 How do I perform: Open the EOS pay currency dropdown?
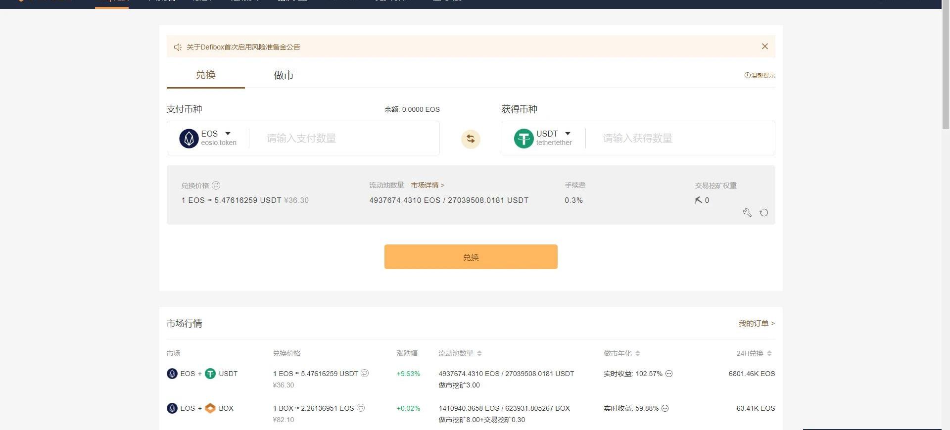pos(228,134)
